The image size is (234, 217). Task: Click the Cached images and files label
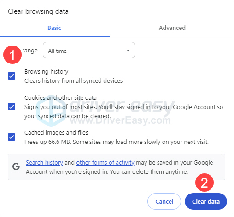point(56,133)
